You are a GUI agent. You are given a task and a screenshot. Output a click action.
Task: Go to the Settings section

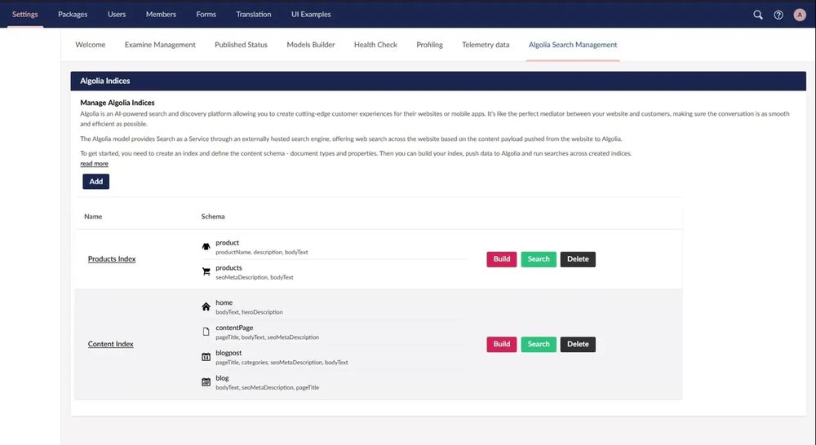pos(25,14)
